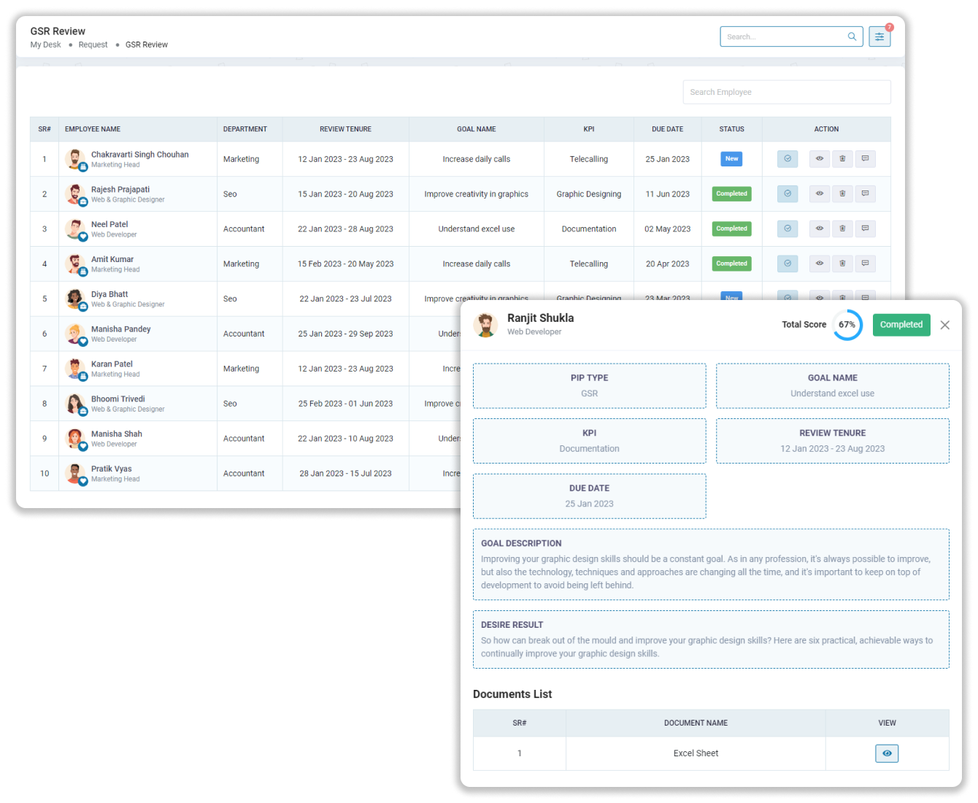Select the search magnifier in the search box
This screenshot has height=803, width=978.
point(852,36)
